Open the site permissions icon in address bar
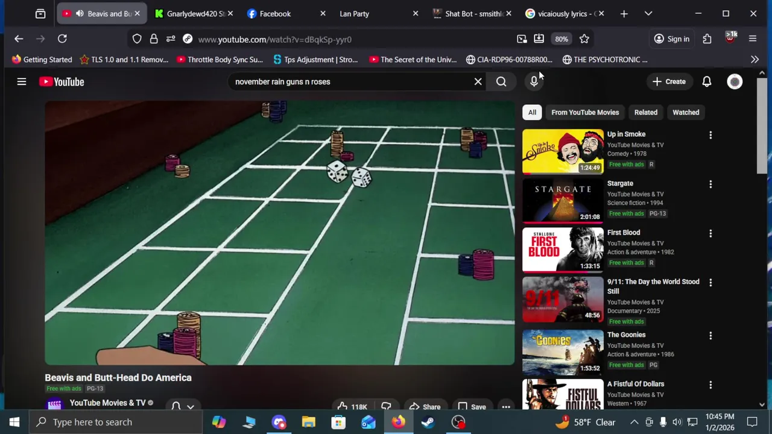Screen dimensions: 772x434 [171, 39]
